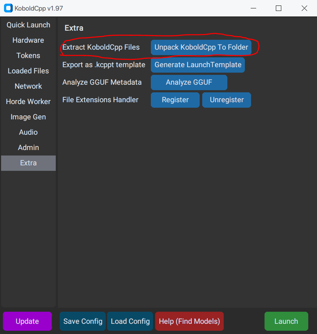The height and width of the screenshot is (334, 317).
Task: Select the Extra tab in the sidebar
Action: 28,163
